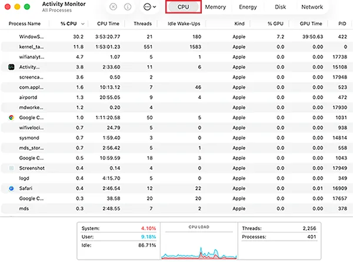Viewport: 353px width, 262px height.
Task: Click the User percentage 9.18%
Action: (x=148, y=237)
